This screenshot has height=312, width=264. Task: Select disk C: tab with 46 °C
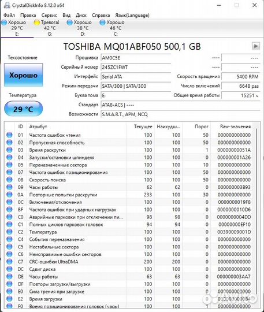coord(116,28)
